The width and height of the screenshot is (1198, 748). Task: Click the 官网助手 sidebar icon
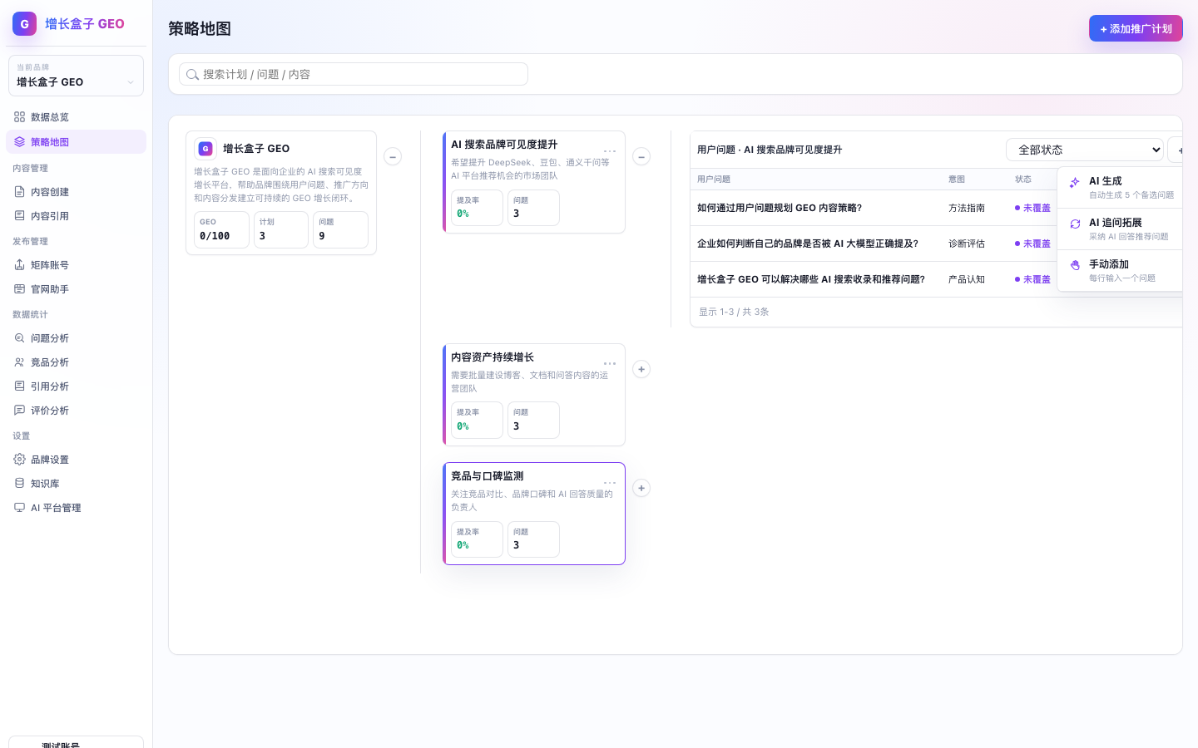[19, 289]
